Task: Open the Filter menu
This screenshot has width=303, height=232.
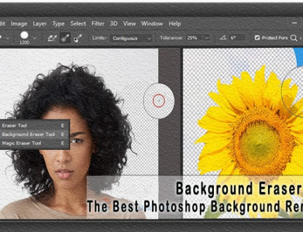Action: (x=98, y=24)
